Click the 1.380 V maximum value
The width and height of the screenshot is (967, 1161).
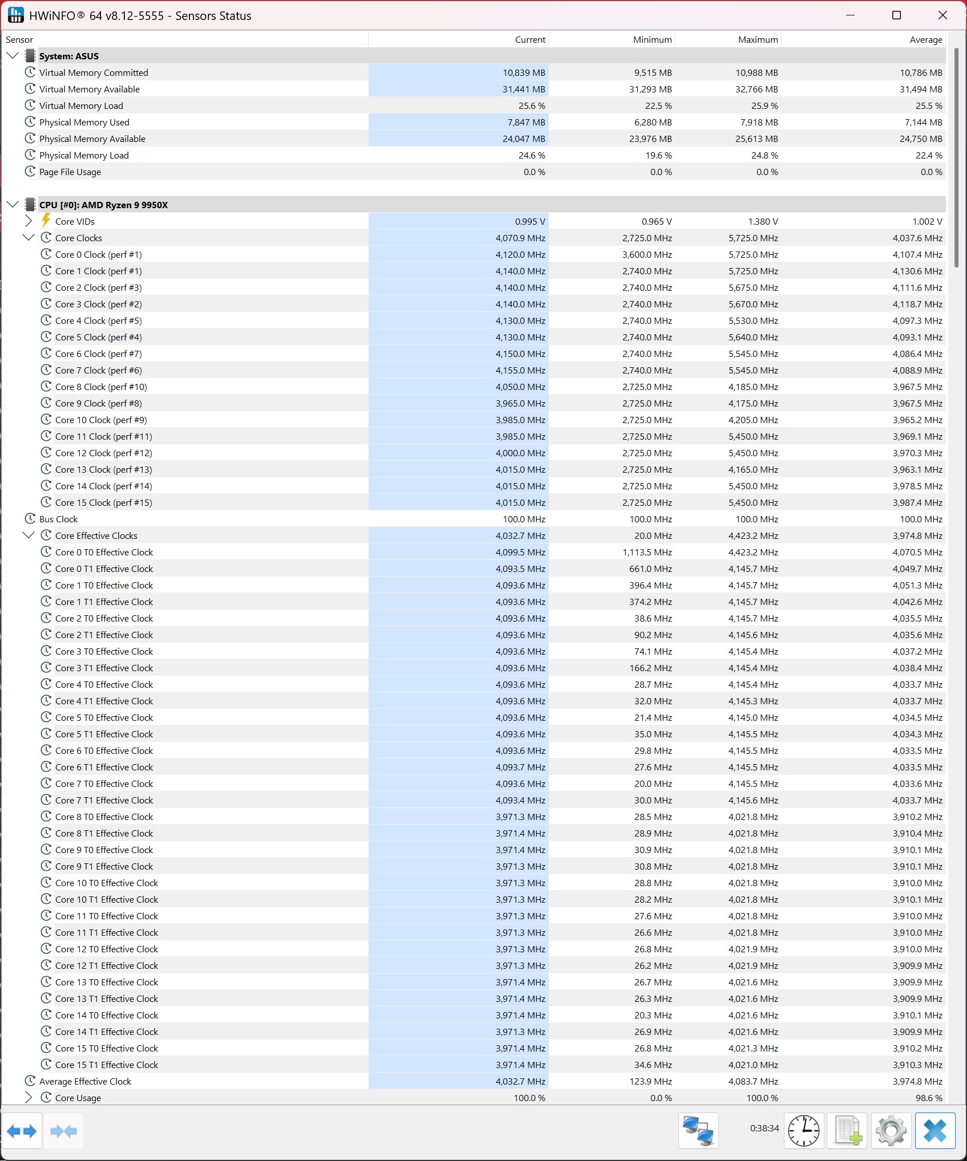pos(763,221)
